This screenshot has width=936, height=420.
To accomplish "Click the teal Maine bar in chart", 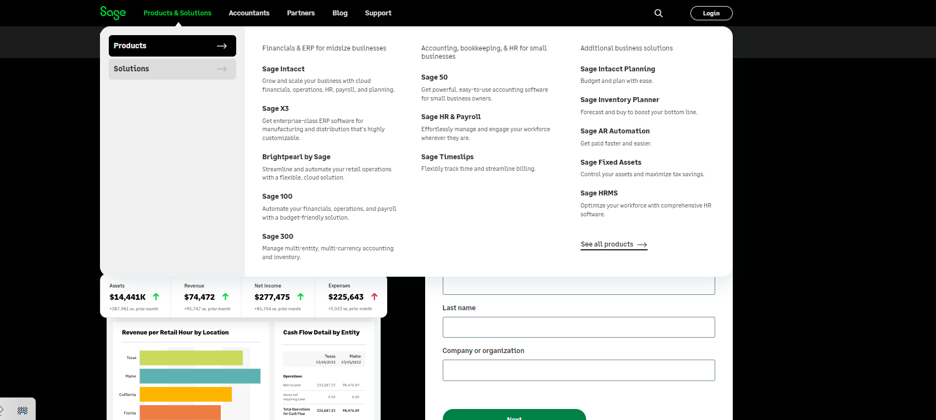I will [x=200, y=376].
